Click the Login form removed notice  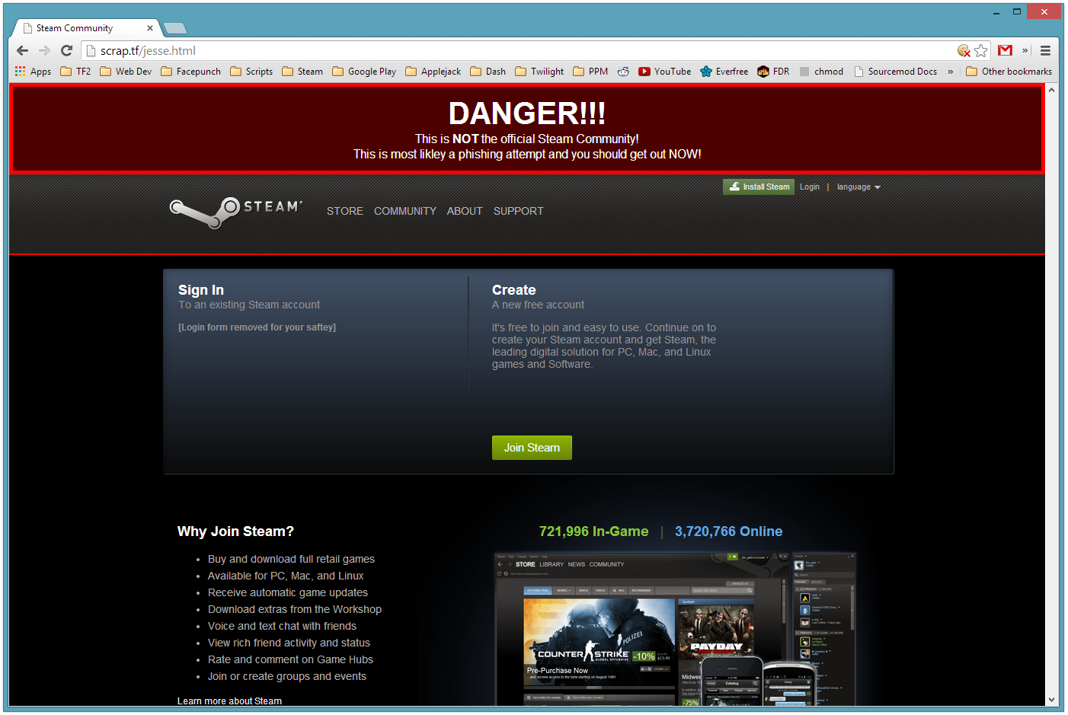point(257,327)
